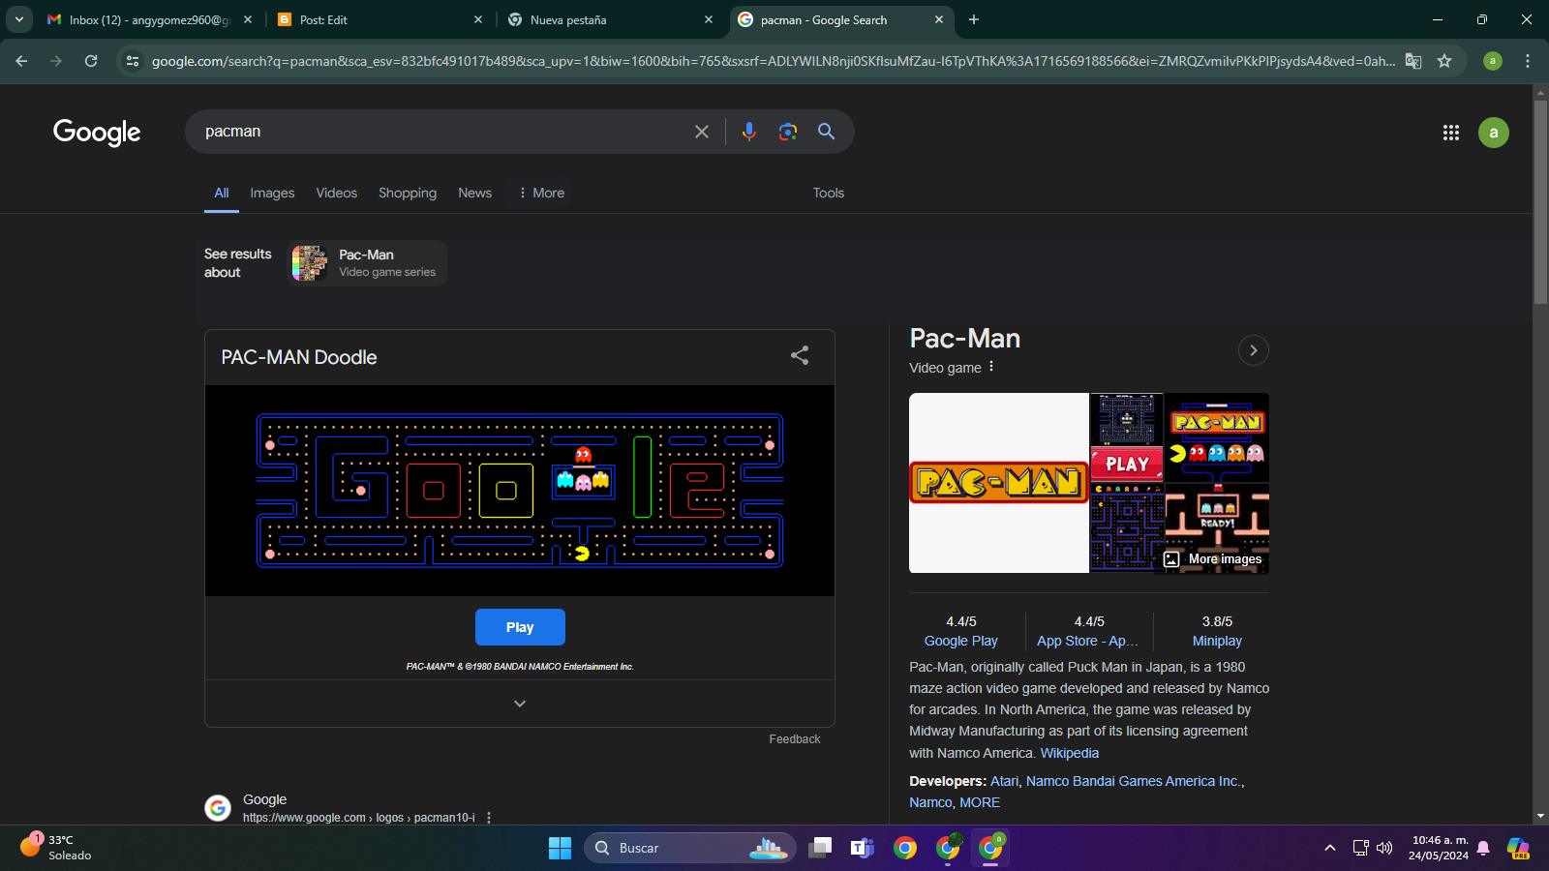Image resolution: width=1549 pixels, height=871 pixels.
Task: Switch to Videos results
Action: click(x=337, y=193)
